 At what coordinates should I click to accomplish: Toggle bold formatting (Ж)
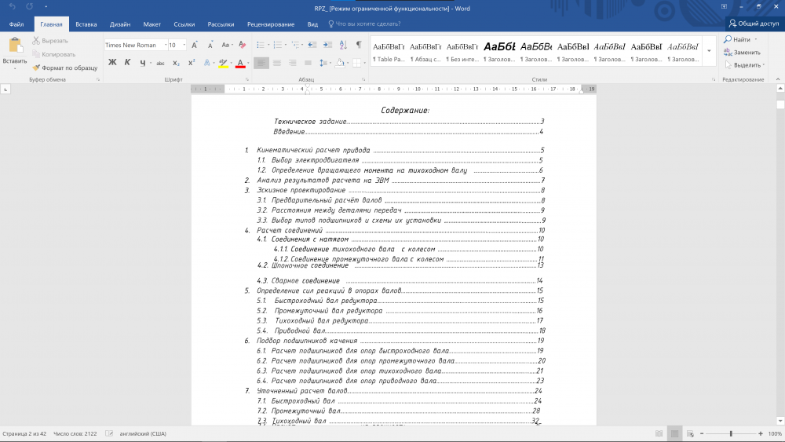(x=112, y=63)
